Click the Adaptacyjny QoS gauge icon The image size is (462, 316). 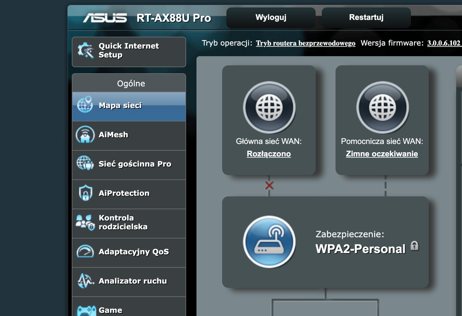pos(86,252)
